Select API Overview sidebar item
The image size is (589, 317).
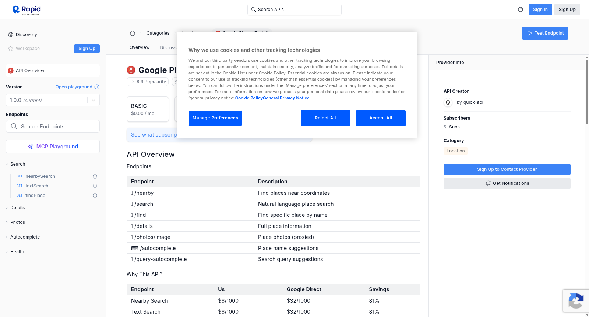pos(53,71)
